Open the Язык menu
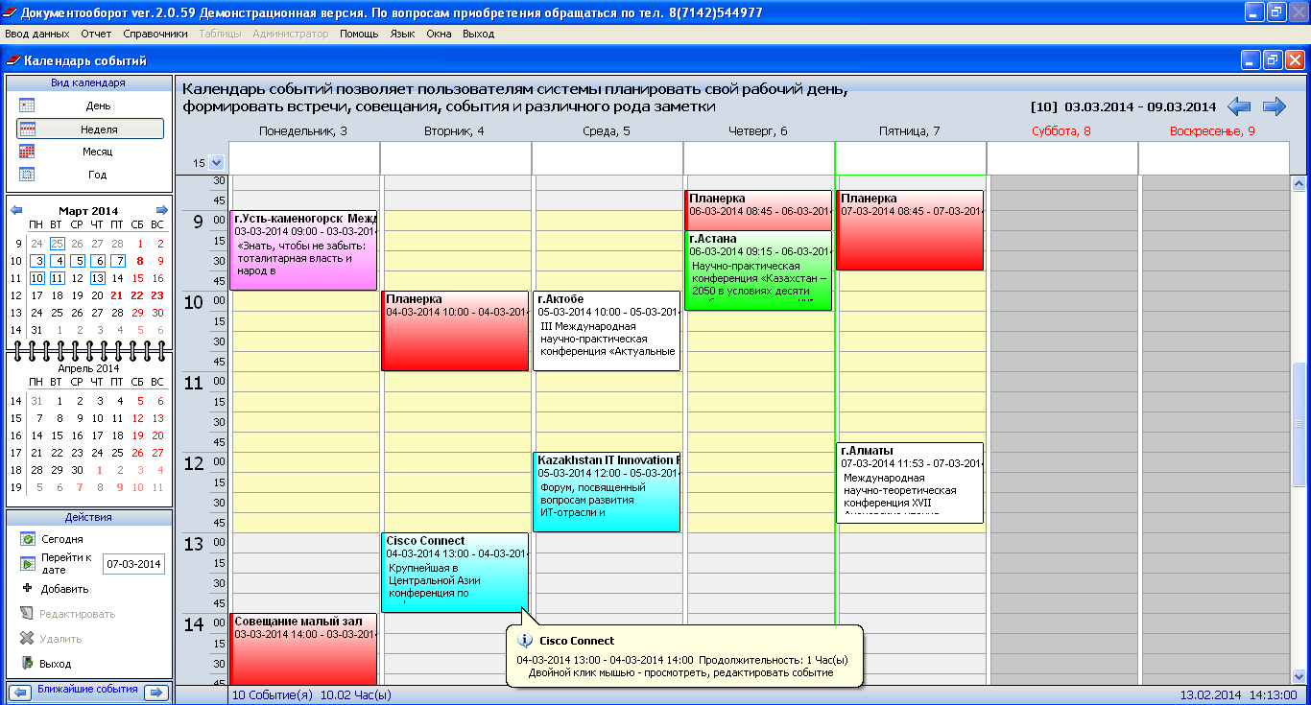Image resolution: width=1311 pixels, height=705 pixels. click(x=403, y=34)
